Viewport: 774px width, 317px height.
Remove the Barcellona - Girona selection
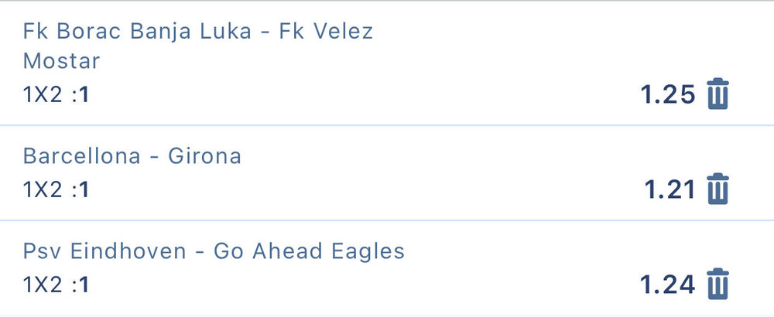click(x=718, y=189)
